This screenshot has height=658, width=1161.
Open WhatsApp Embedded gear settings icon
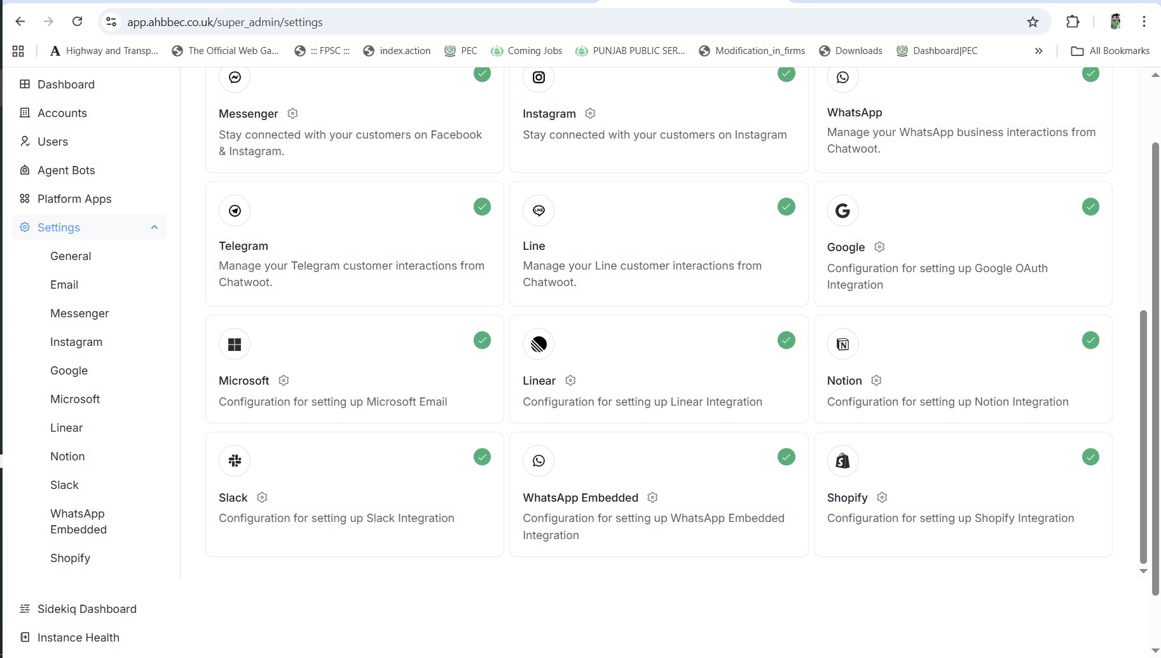pyautogui.click(x=652, y=497)
